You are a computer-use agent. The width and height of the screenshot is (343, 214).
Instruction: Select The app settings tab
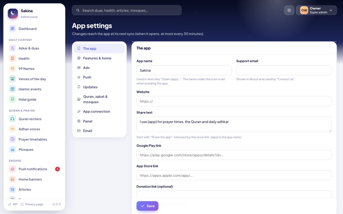[x=99, y=48]
